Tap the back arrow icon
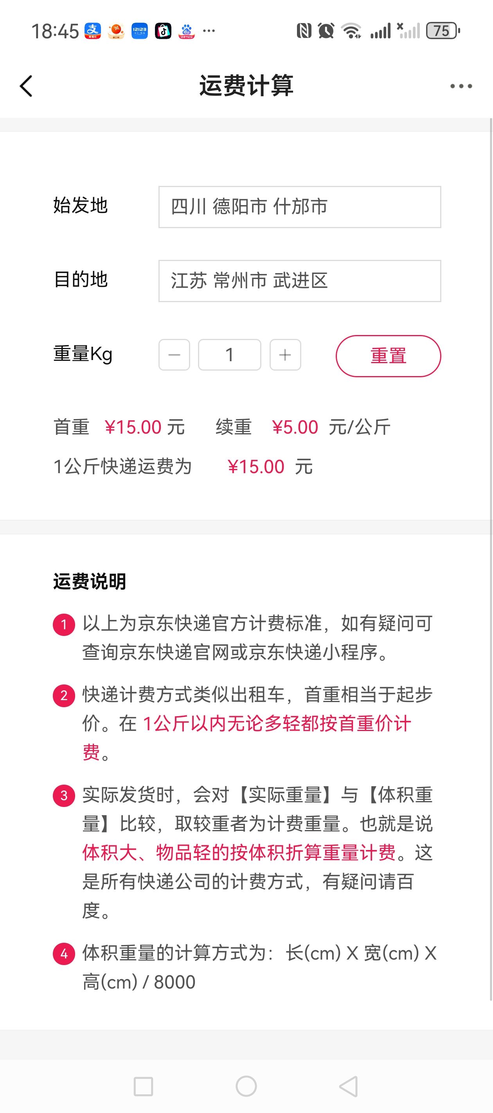This screenshot has width=493, height=1113. click(26, 86)
